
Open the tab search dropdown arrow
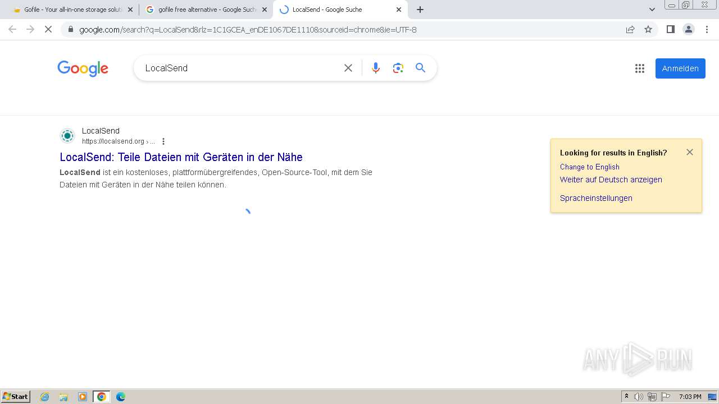[652, 10]
